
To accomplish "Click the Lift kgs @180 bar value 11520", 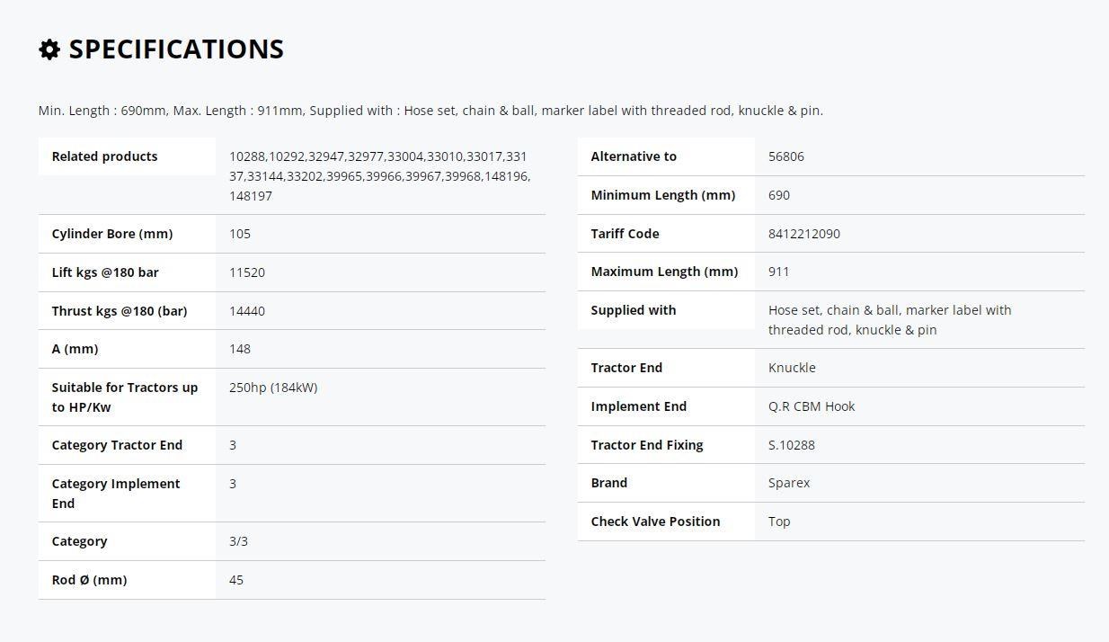I will coord(247,272).
